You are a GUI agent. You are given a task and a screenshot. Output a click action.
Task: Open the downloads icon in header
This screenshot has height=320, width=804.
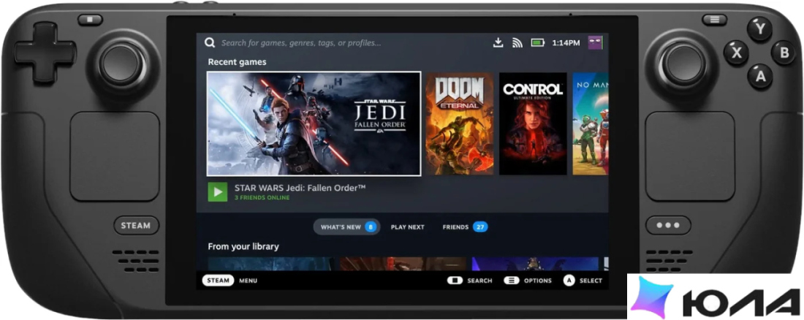498,42
